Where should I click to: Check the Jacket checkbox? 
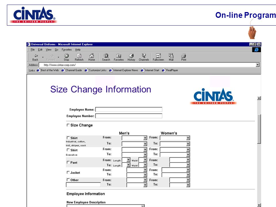tap(68, 172)
